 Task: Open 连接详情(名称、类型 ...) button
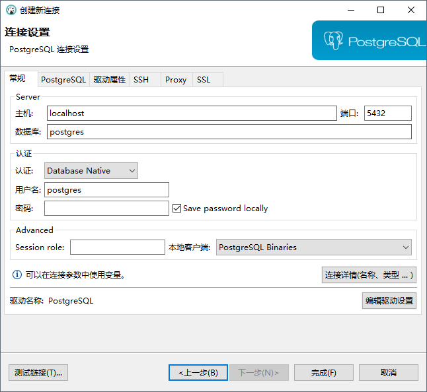click(369, 275)
